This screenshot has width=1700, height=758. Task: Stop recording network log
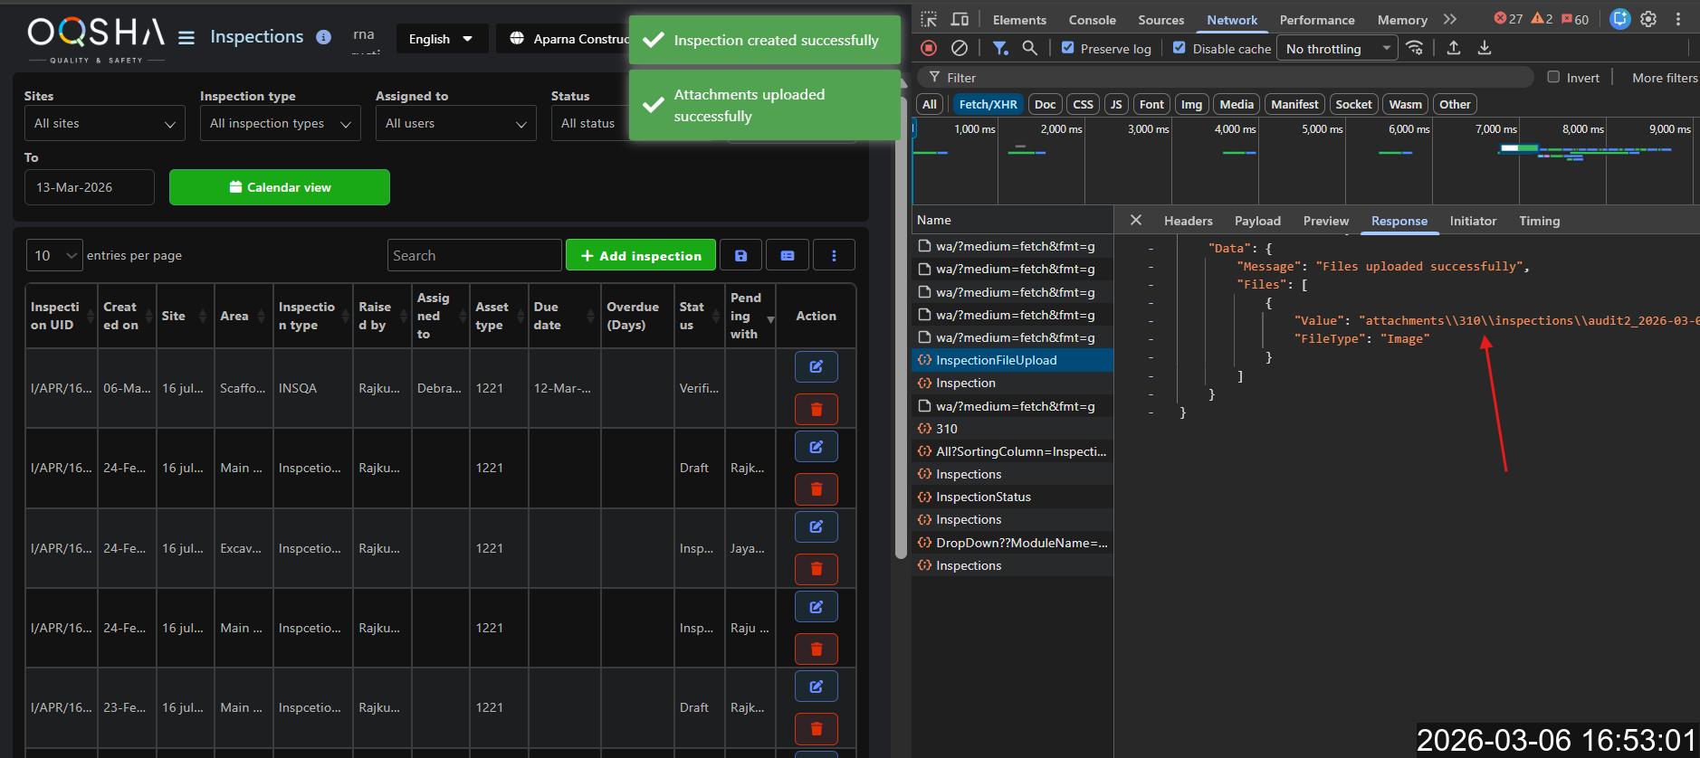(x=929, y=48)
